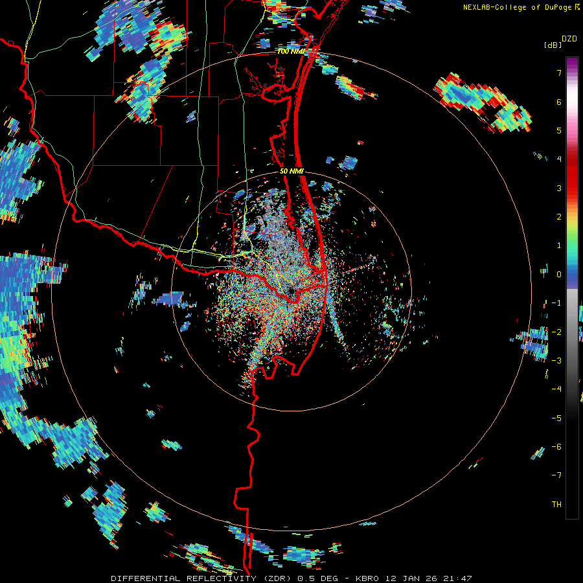The height and width of the screenshot is (583, 583).
Task: Click the 7 value on the dB scale
Action: pos(559,73)
